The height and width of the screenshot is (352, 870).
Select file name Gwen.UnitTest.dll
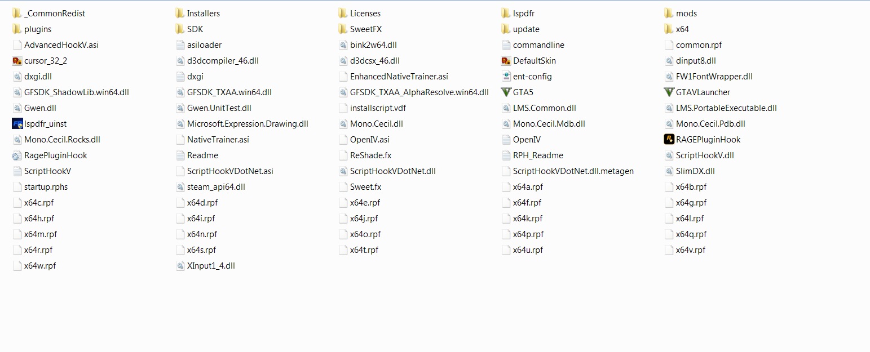tap(219, 108)
